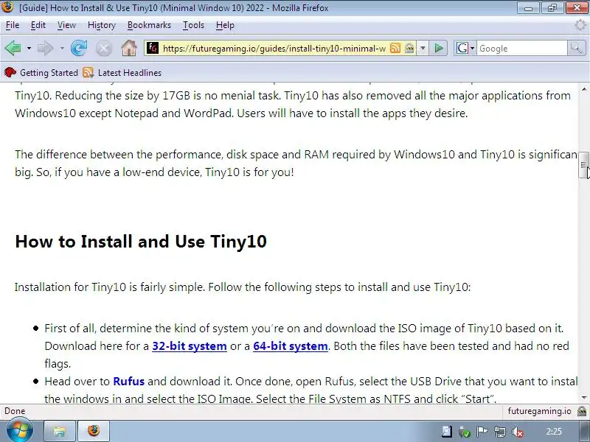
Task: Click the taskbar clock showing 2:25
Action: click(554, 432)
